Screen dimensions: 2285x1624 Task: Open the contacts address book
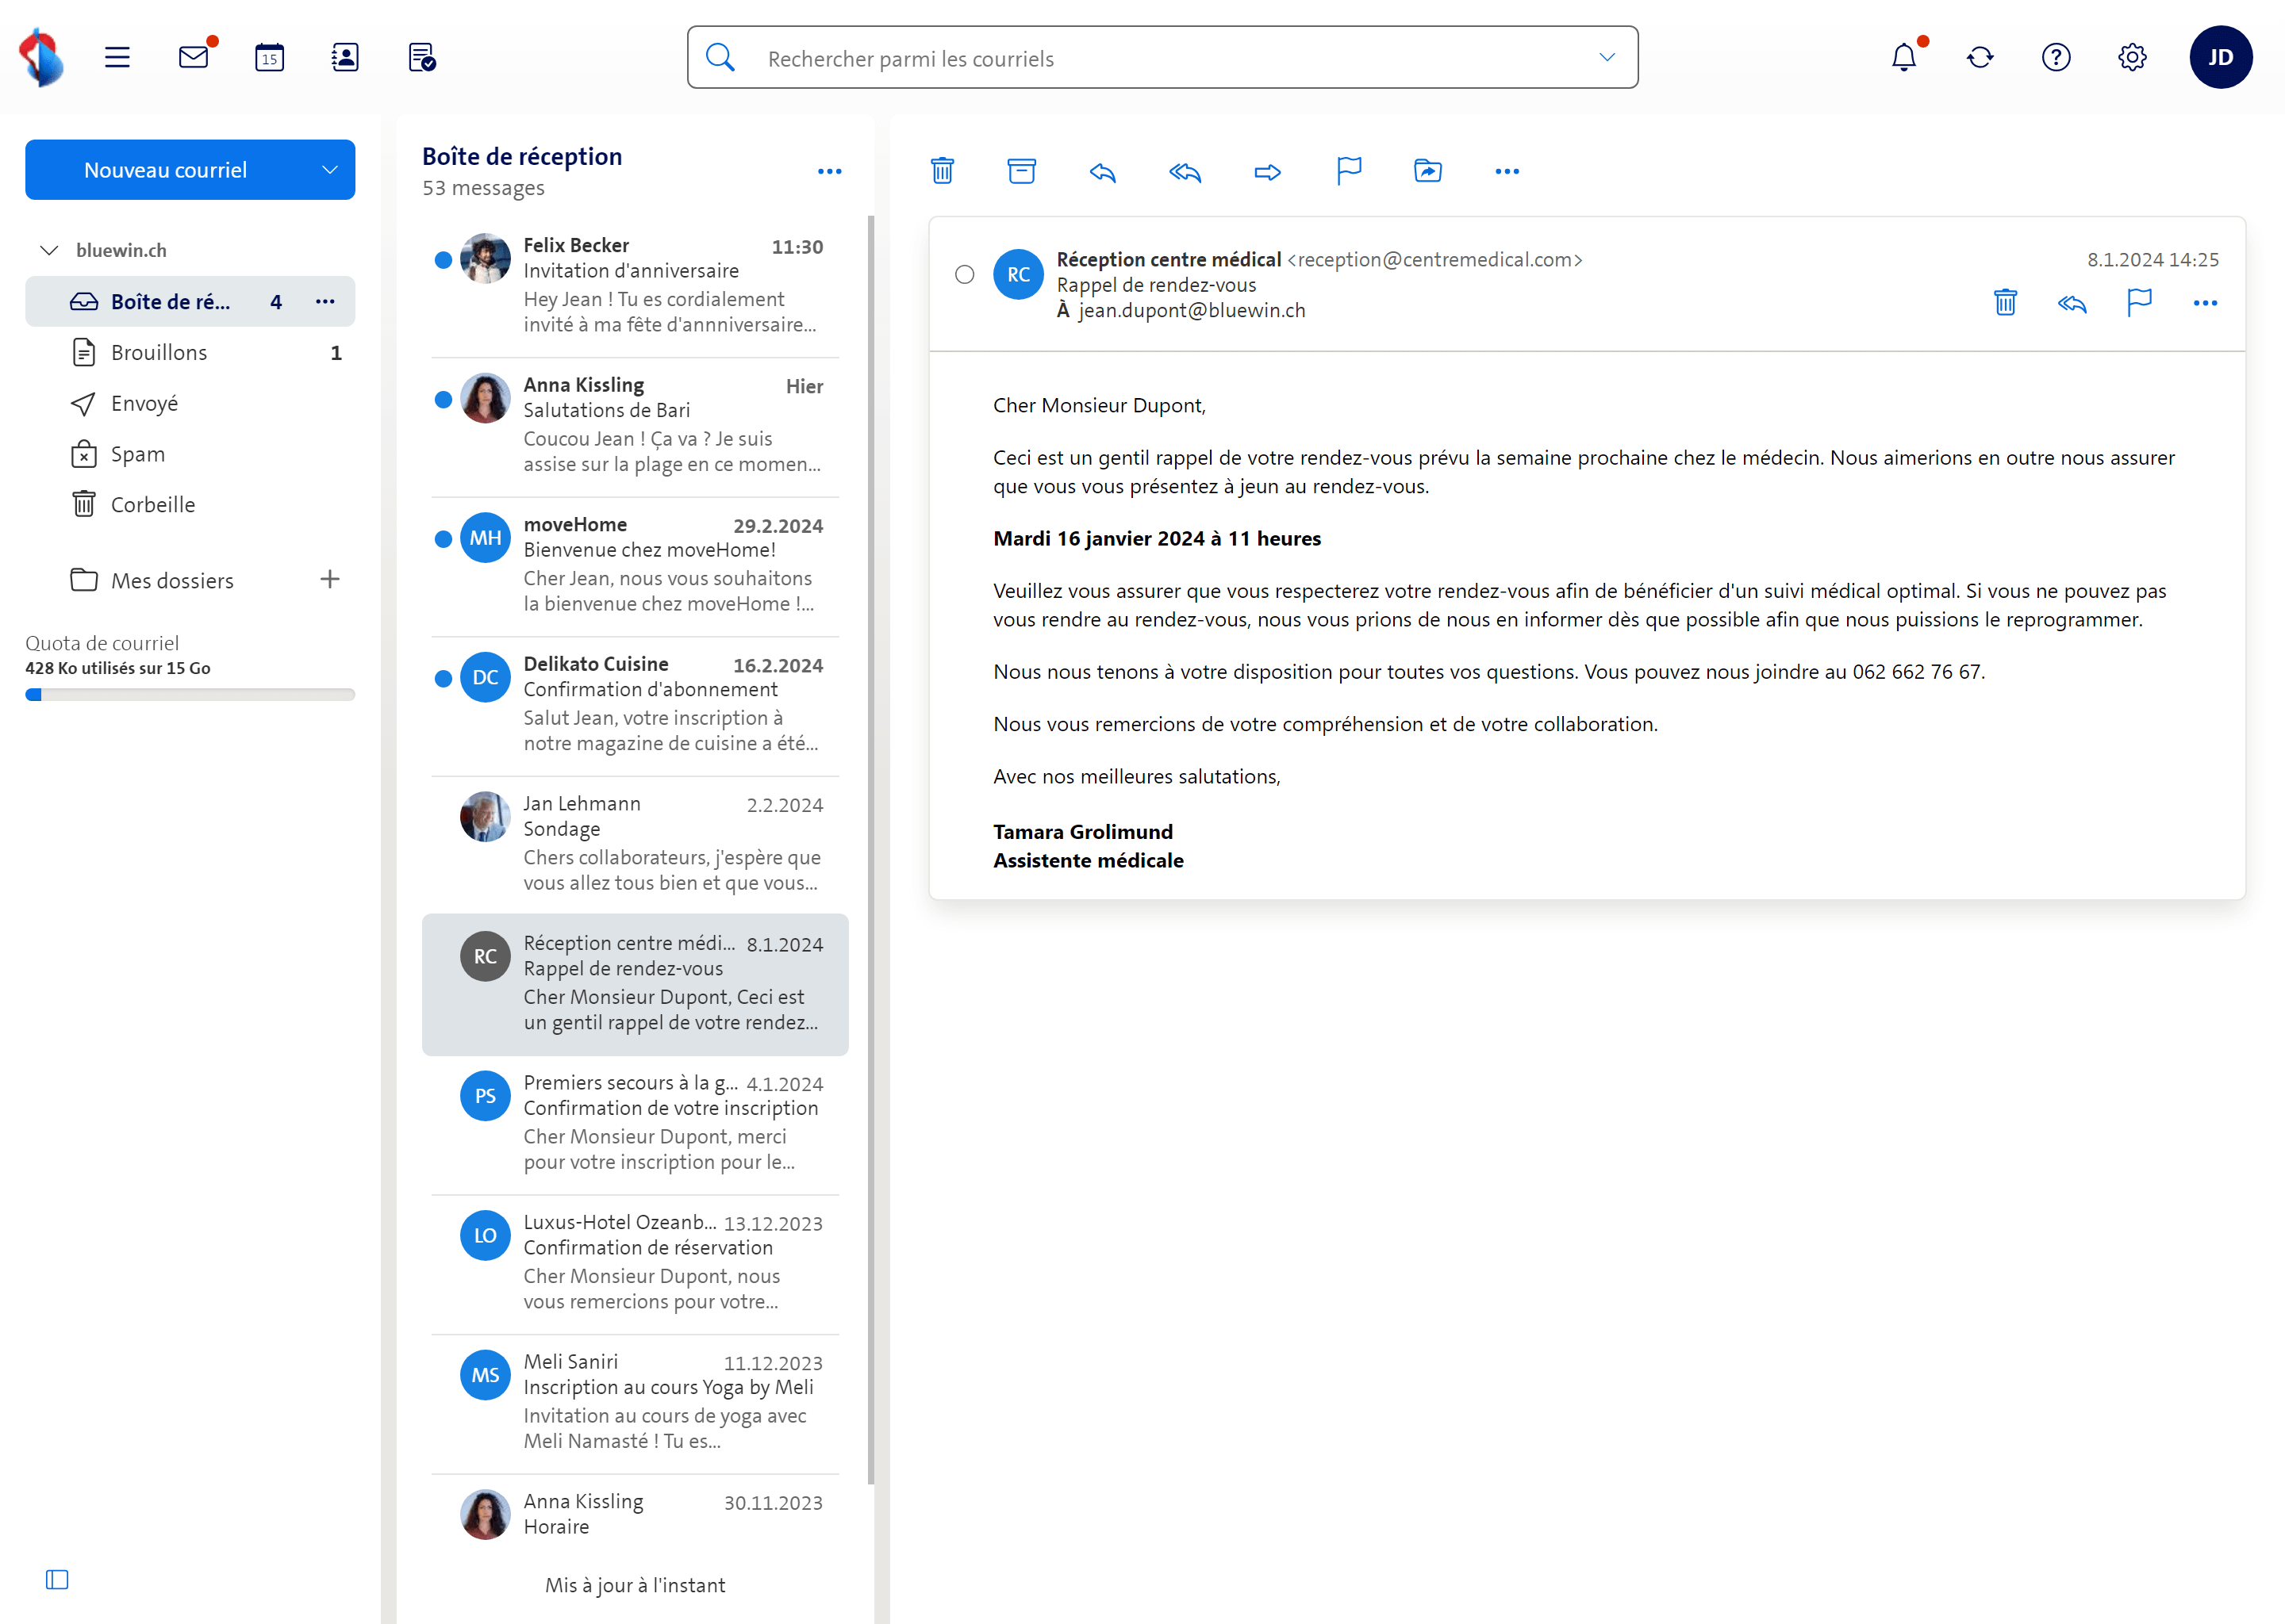(x=344, y=57)
